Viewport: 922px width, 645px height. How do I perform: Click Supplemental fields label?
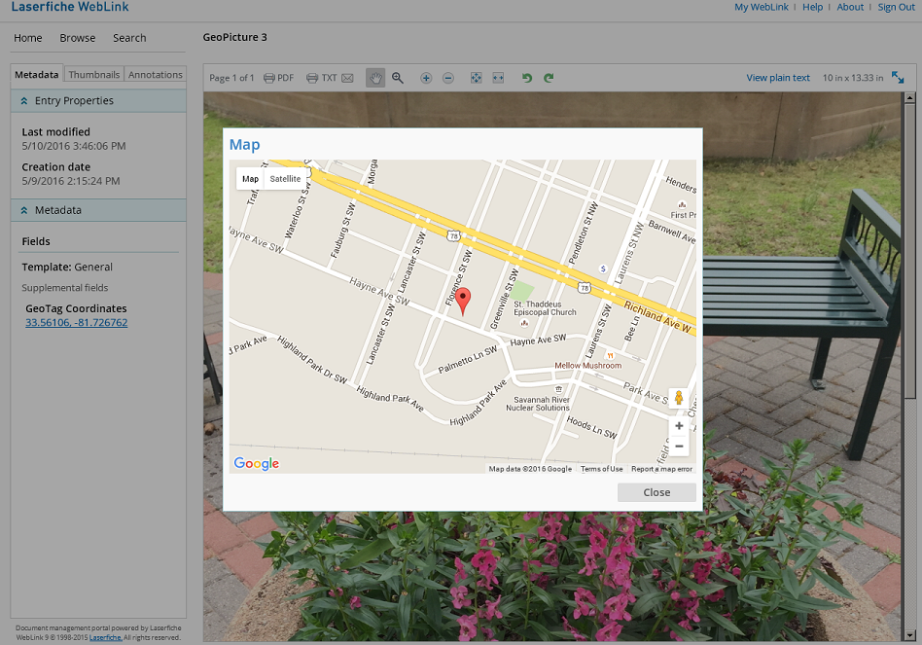(65, 288)
